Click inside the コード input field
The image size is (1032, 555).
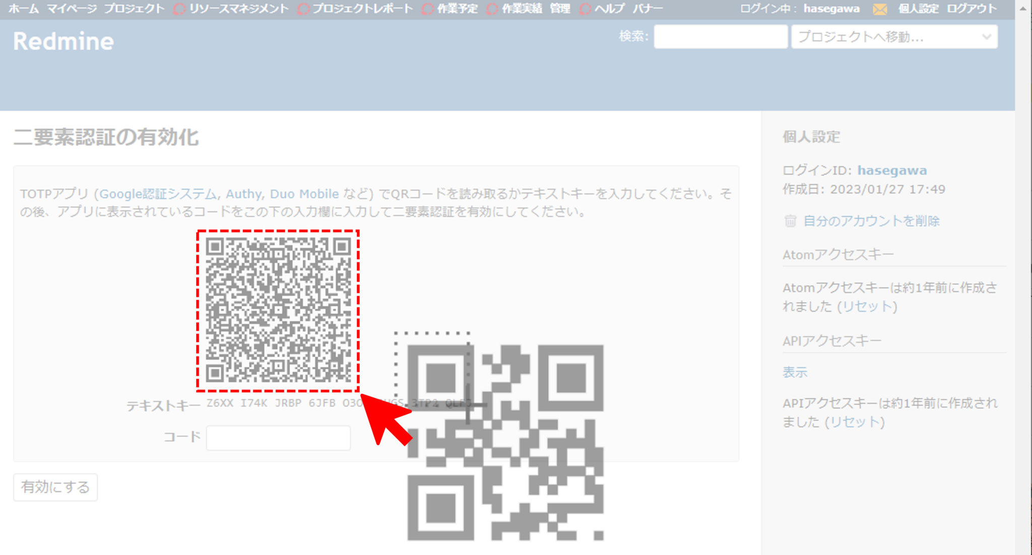[x=278, y=437]
